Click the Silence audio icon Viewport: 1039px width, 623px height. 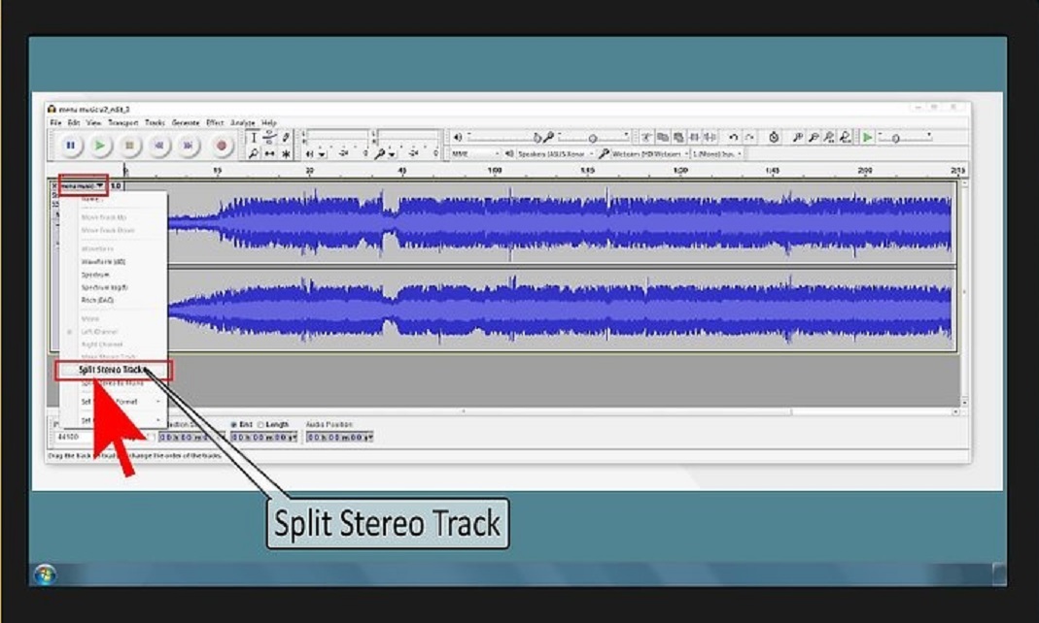tap(710, 138)
